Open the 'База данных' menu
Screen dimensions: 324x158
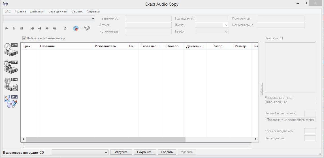[x=58, y=11]
